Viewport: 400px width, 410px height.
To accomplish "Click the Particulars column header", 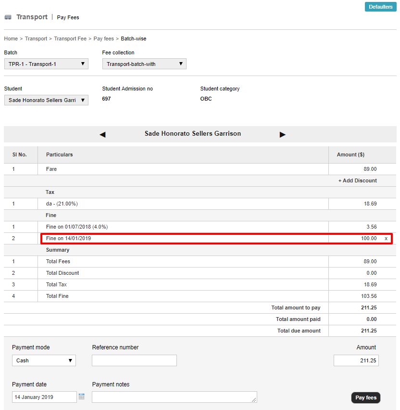I will [x=59, y=154].
